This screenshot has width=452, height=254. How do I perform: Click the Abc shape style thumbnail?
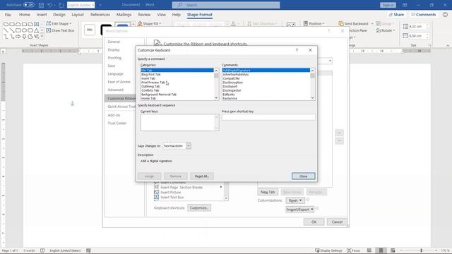tap(90, 30)
